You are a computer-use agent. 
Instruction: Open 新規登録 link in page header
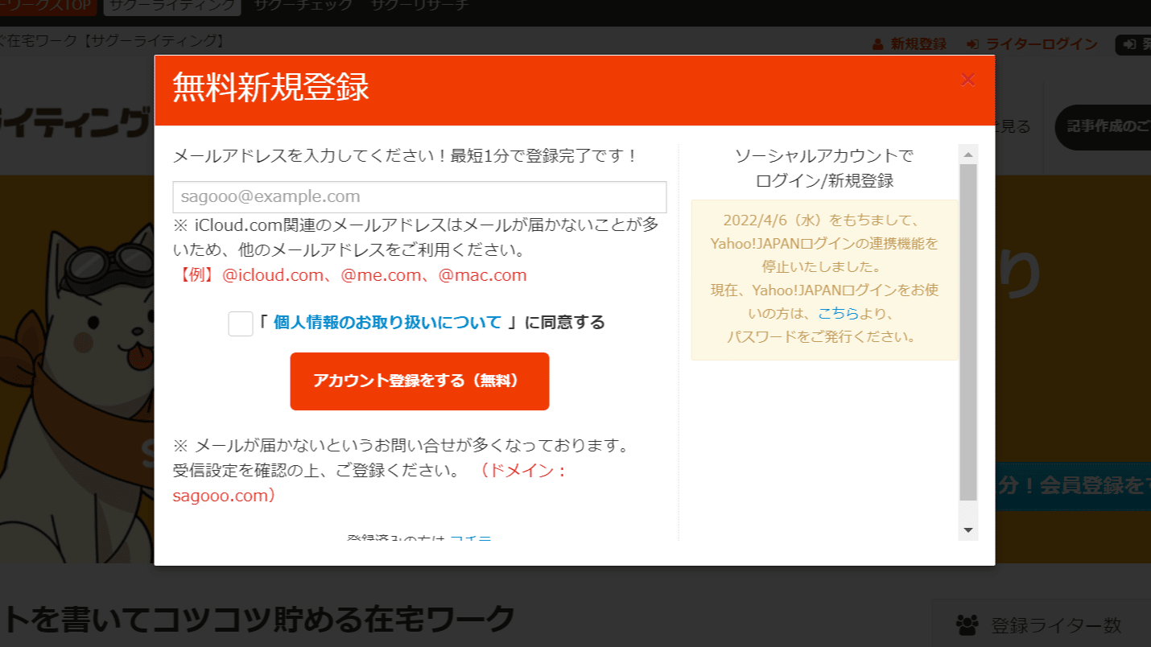point(918,44)
